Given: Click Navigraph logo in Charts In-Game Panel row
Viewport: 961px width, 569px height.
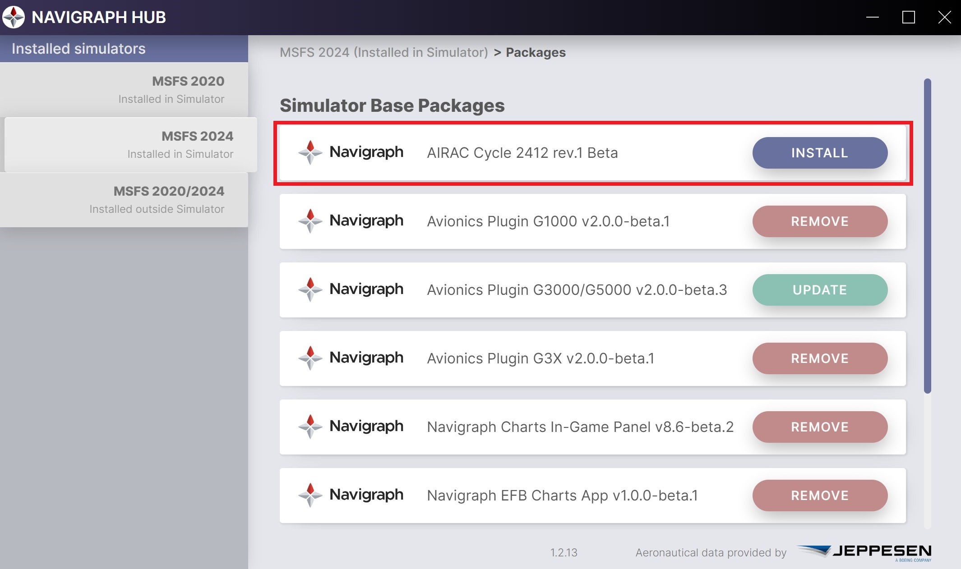Looking at the screenshot, I should (351, 427).
